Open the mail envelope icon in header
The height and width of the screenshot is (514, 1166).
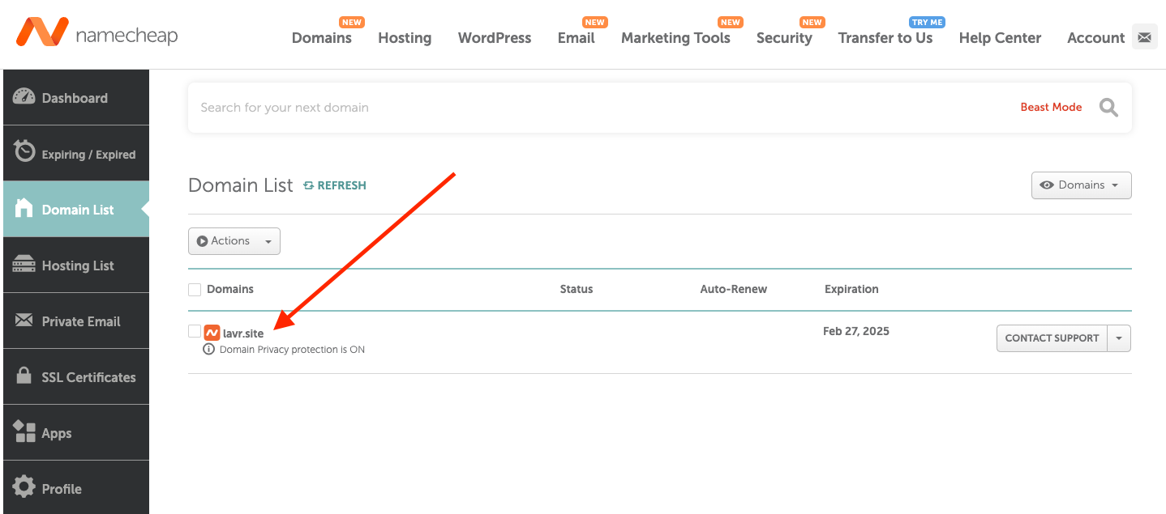[1144, 37]
